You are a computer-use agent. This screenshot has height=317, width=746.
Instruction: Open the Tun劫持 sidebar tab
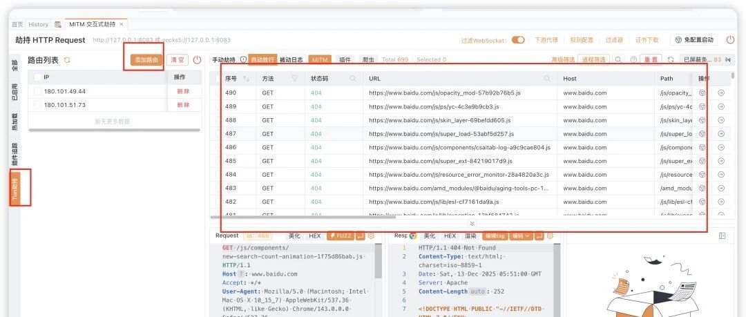[15, 189]
